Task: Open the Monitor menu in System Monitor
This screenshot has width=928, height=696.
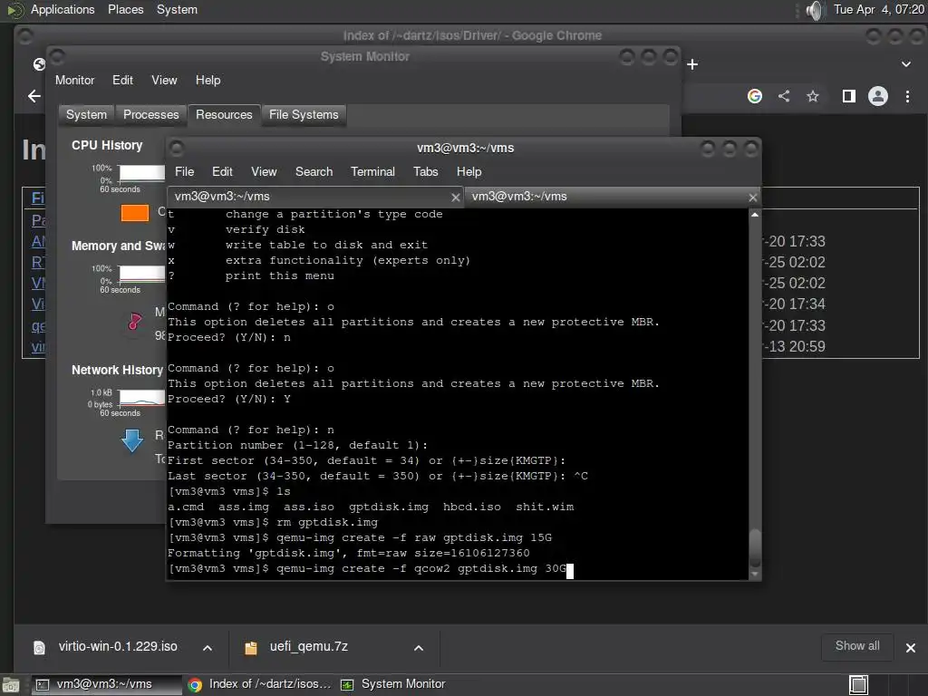Action: click(74, 80)
